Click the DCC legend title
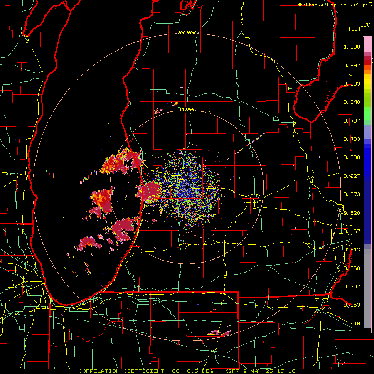The height and width of the screenshot is (374, 374). coord(365,25)
